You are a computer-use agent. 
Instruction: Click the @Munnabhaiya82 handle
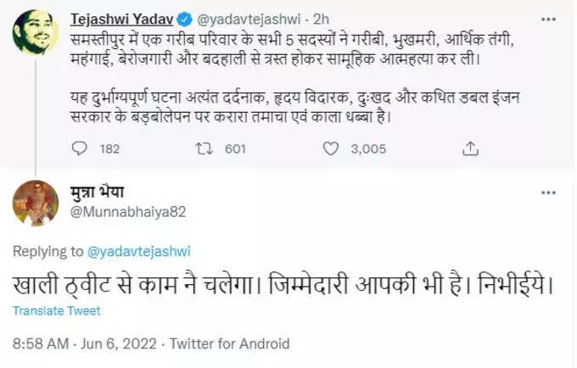click(128, 212)
